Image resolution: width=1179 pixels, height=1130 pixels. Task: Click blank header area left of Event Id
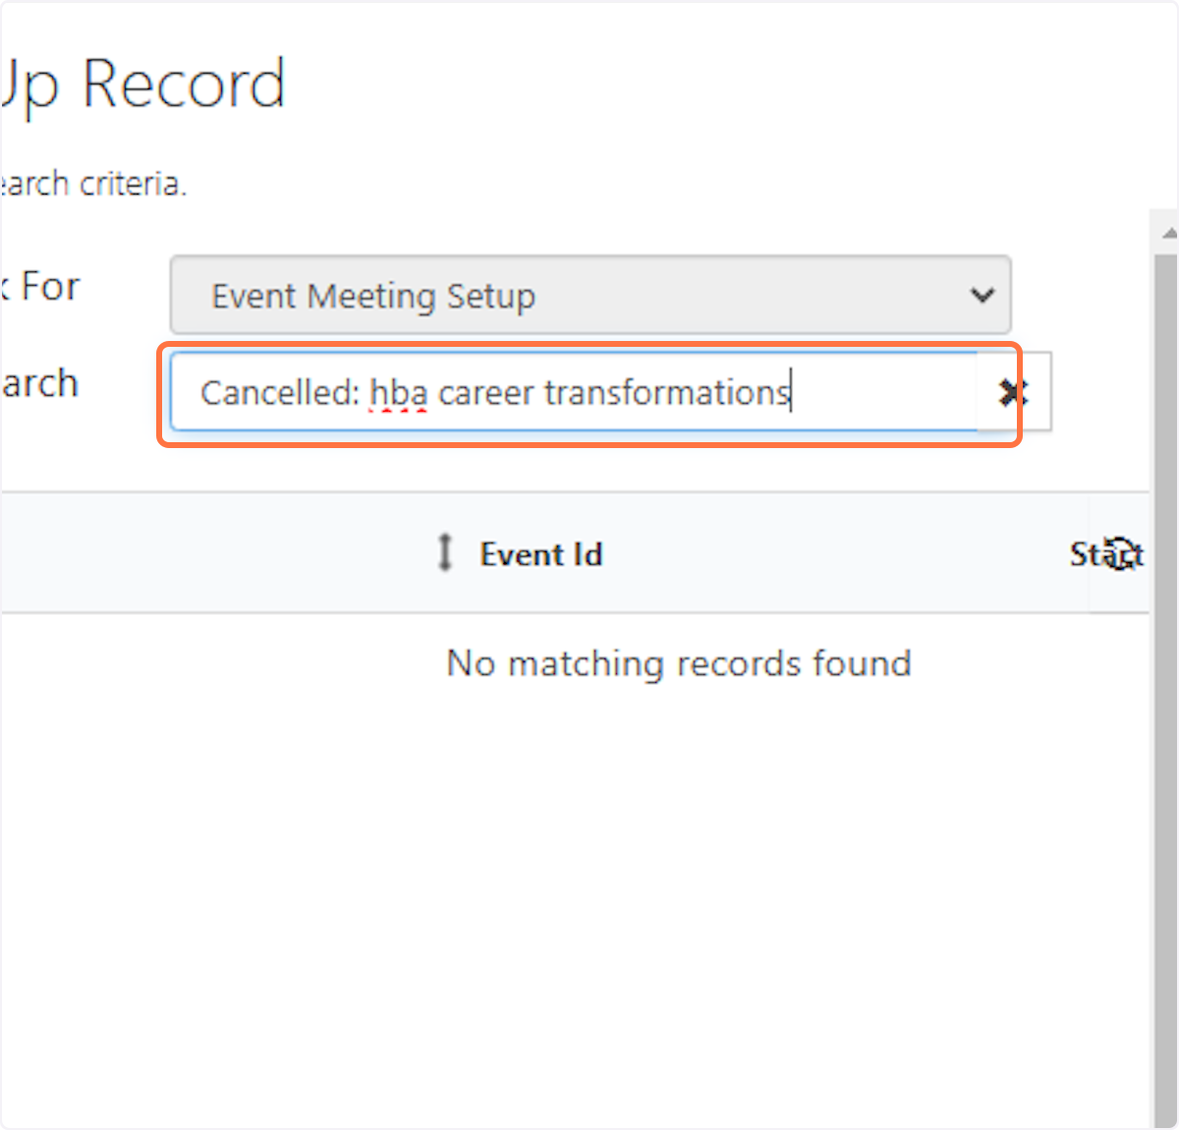pos(196,554)
